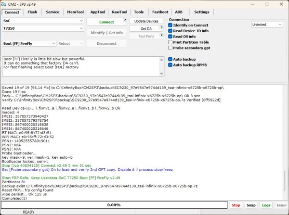The height and width of the screenshot is (215, 289).
Task: Minimize the CM2 window
Action: [x=253, y=4]
